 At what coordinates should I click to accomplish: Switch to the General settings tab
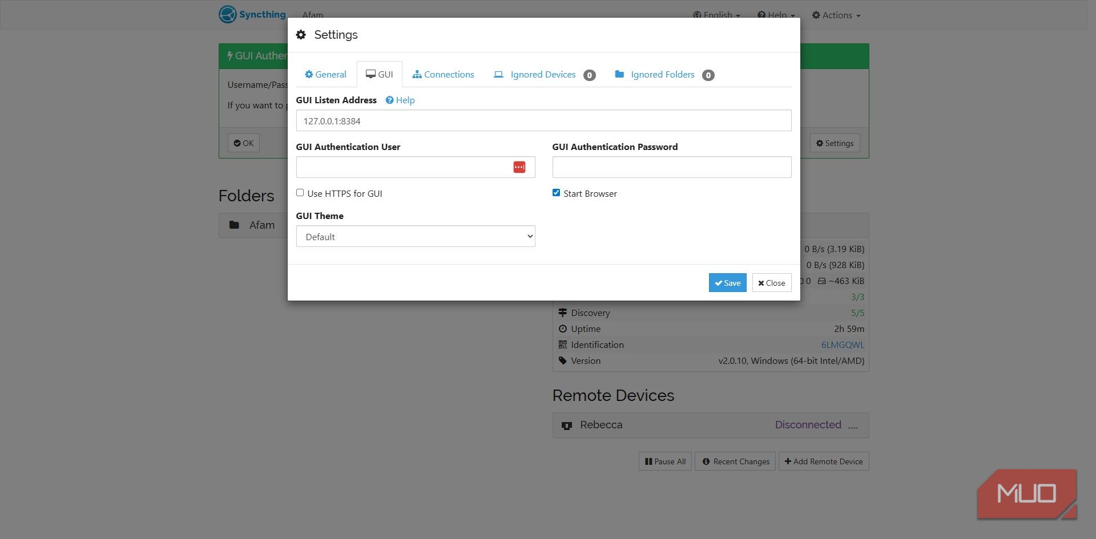[325, 74]
